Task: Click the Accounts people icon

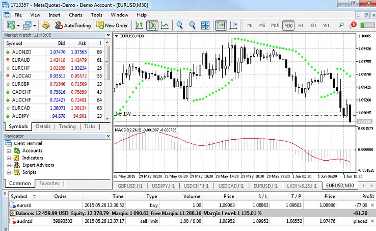Action: click(16, 150)
